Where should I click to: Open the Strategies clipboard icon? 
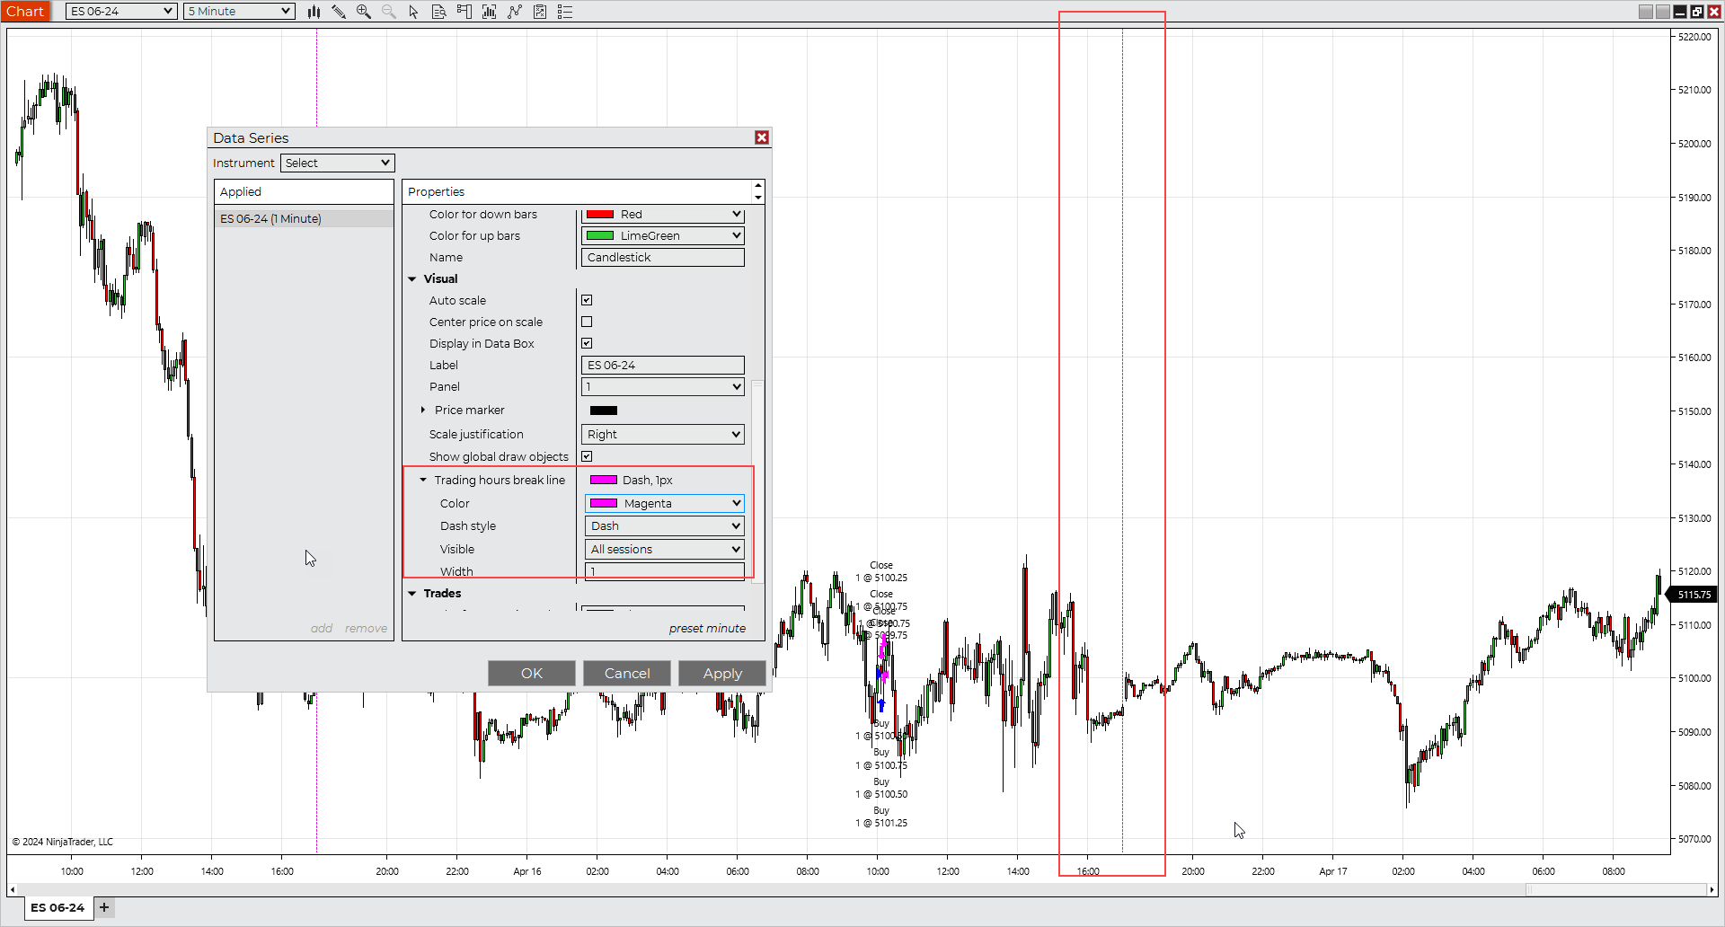540,12
